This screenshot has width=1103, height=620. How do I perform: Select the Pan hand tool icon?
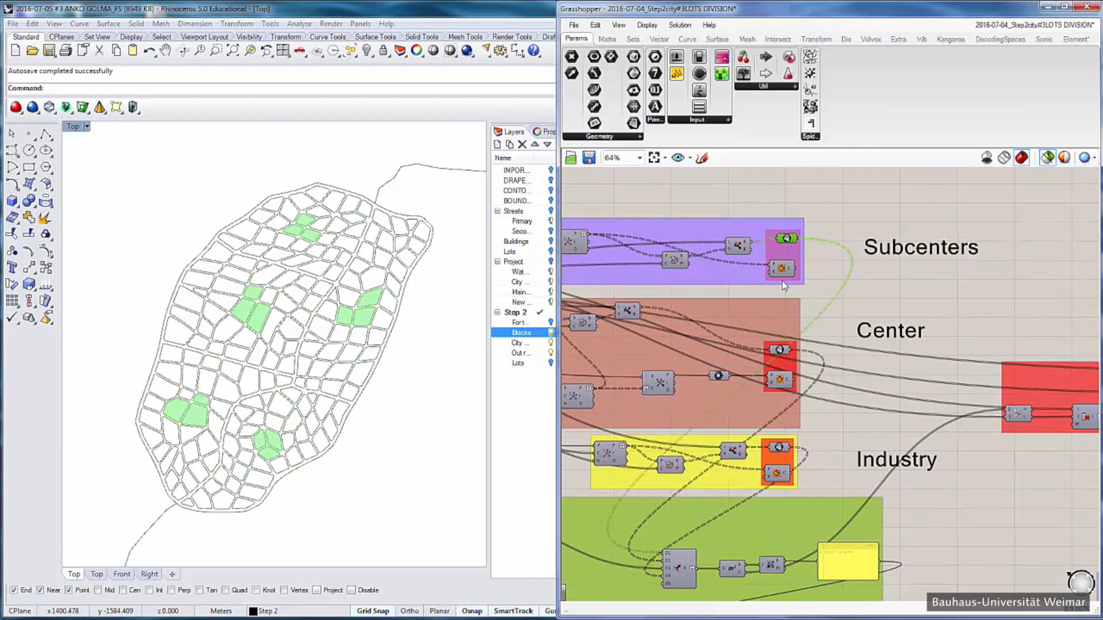165,51
